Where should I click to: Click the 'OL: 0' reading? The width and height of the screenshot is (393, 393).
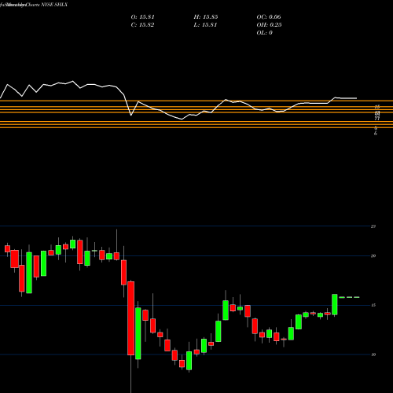pos(264,33)
